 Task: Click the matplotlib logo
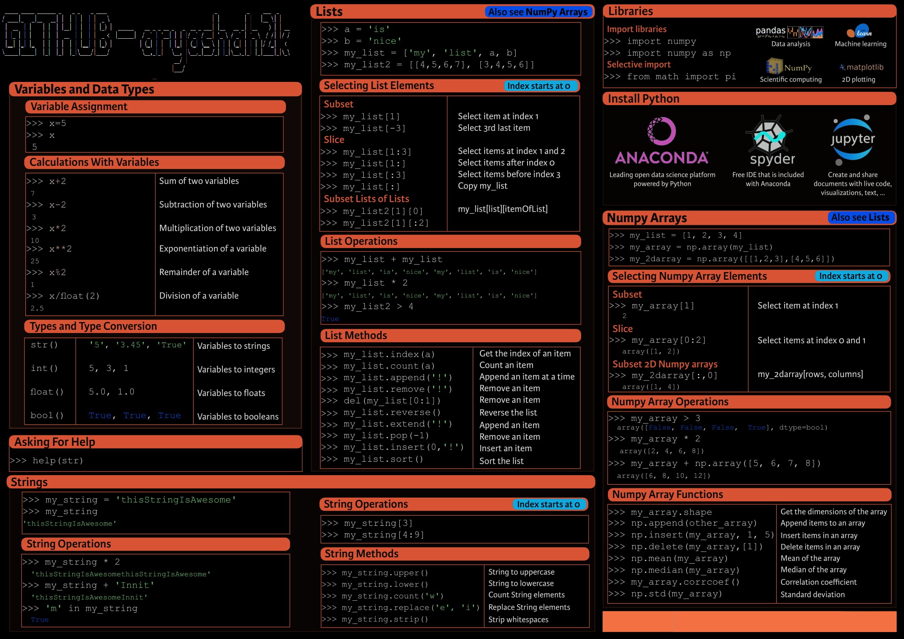861,67
